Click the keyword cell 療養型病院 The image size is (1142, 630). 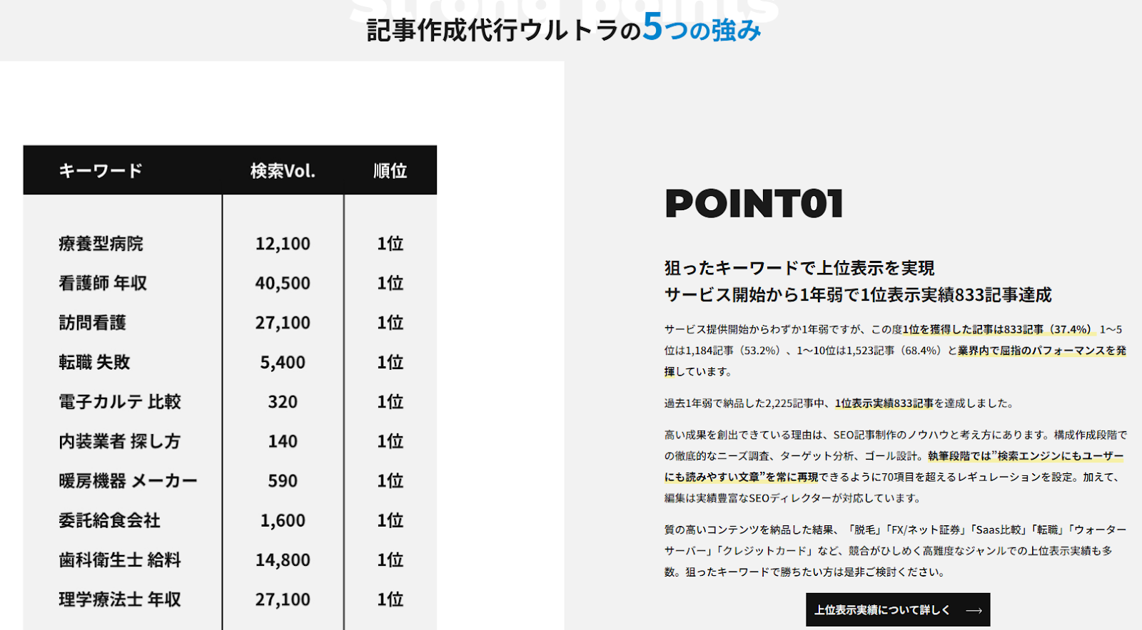tap(101, 244)
